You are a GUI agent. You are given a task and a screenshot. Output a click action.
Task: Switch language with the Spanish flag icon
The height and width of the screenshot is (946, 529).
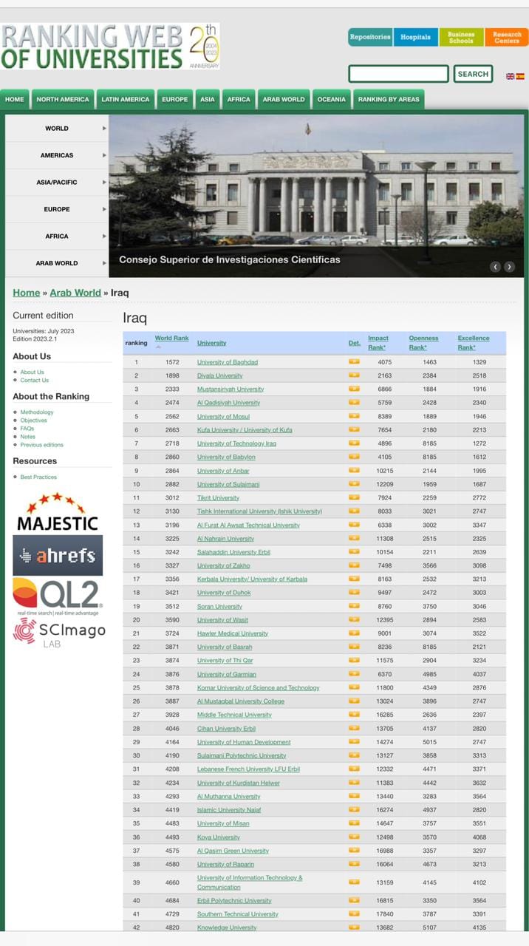pos(520,76)
